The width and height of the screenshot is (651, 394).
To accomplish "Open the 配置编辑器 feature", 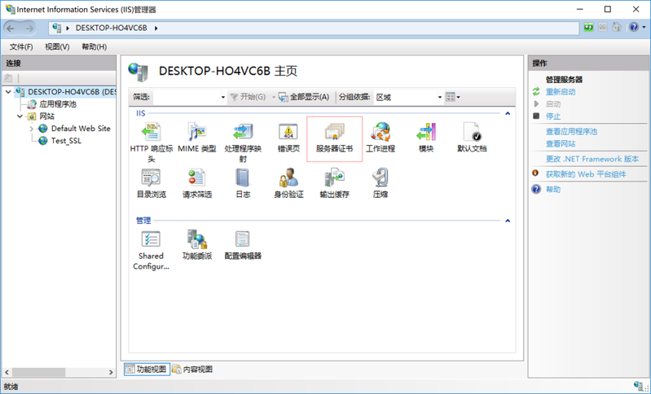I will click(243, 245).
